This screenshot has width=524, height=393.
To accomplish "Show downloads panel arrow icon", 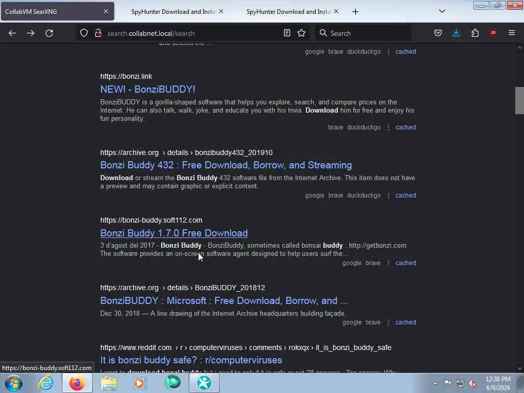I will click(456, 33).
